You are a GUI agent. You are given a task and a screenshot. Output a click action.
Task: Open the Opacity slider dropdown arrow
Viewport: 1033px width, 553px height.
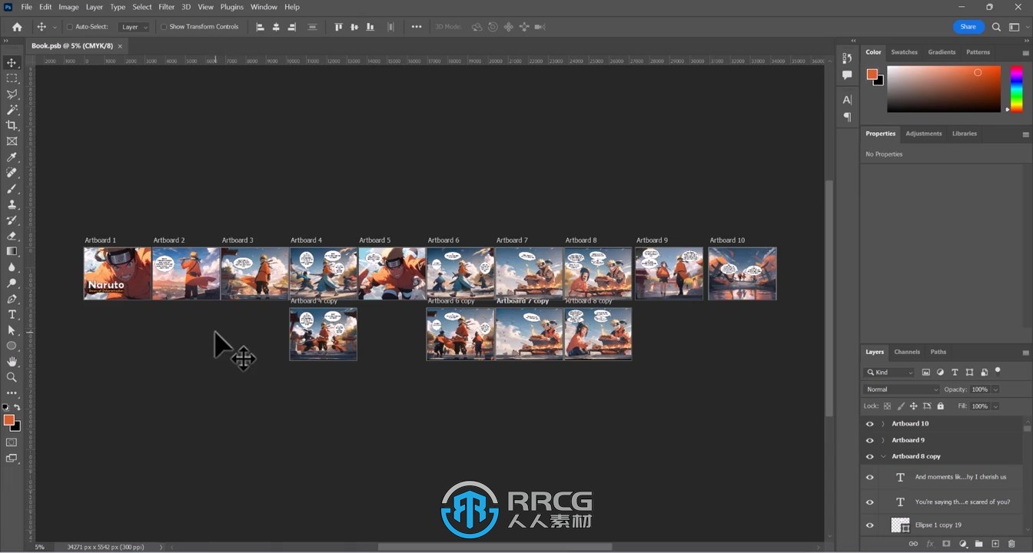click(x=995, y=389)
